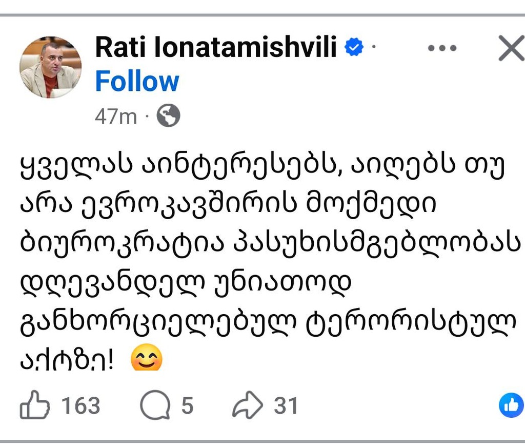The height and width of the screenshot is (446, 525).
Task: Open the profile by clicking the author's name
Action: click(x=216, y=48)
